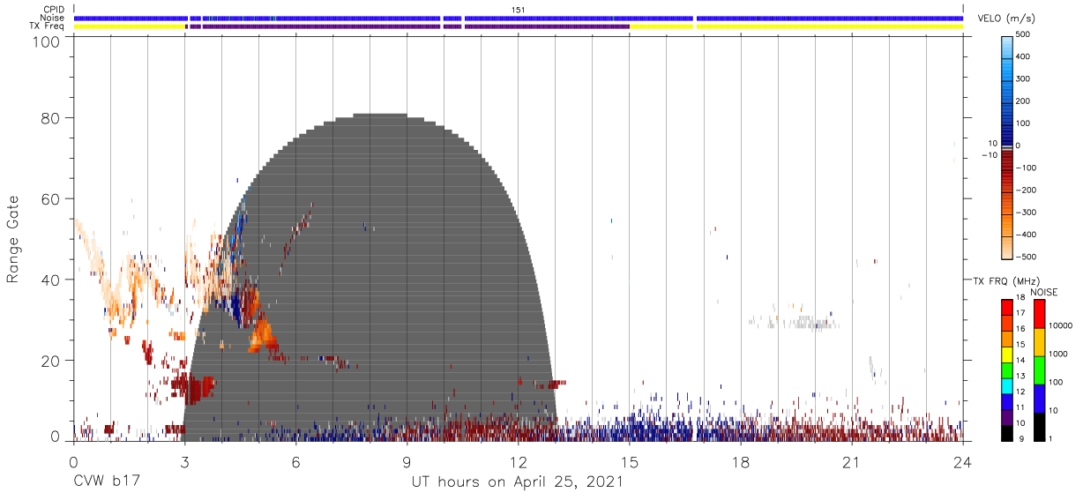Click the CPID value 151
The width and height of the screenshot is (1083, 500).
tap(519, 10)
